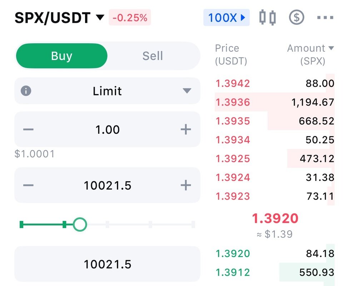Click the slider's green circular handle
The height and width of the screenshot is (286, 349).
[80, 224]
